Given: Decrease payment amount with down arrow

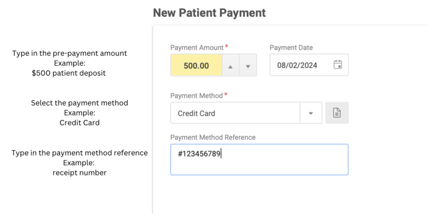Looking at the screenshot, I should (x=248, y=65).
